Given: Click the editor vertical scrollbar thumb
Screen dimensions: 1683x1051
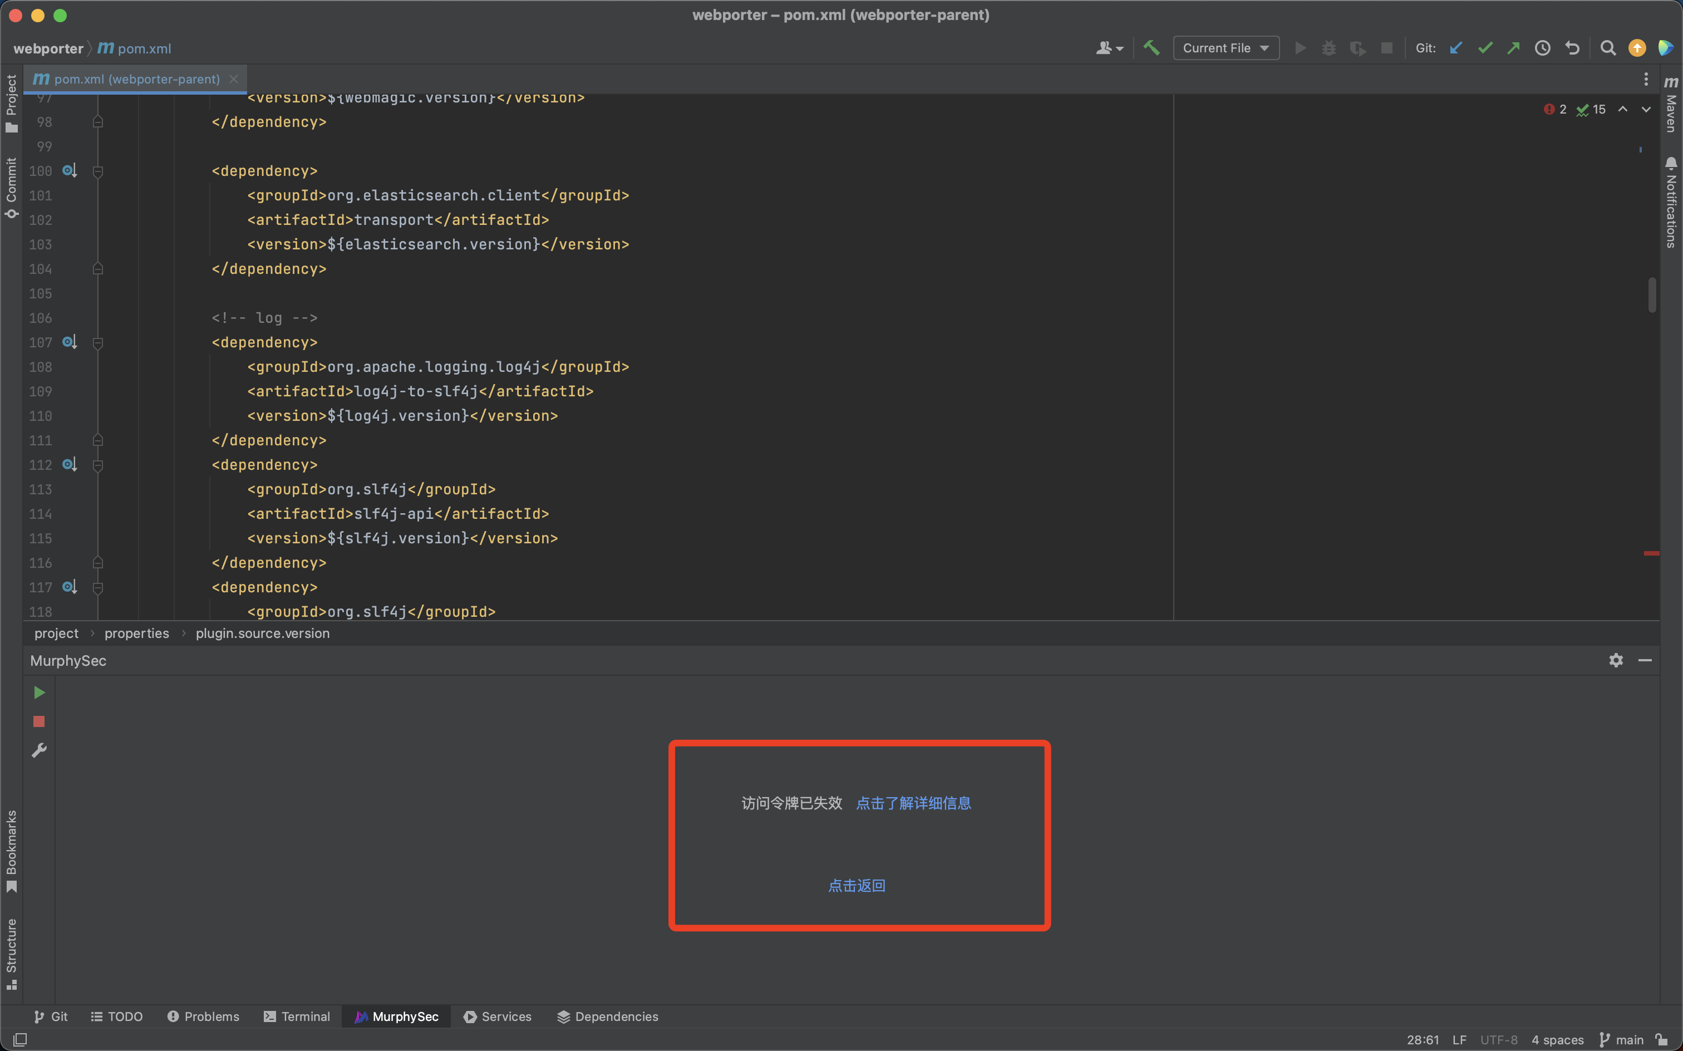Looking at the screenshot, I should tap(1652, 294).
